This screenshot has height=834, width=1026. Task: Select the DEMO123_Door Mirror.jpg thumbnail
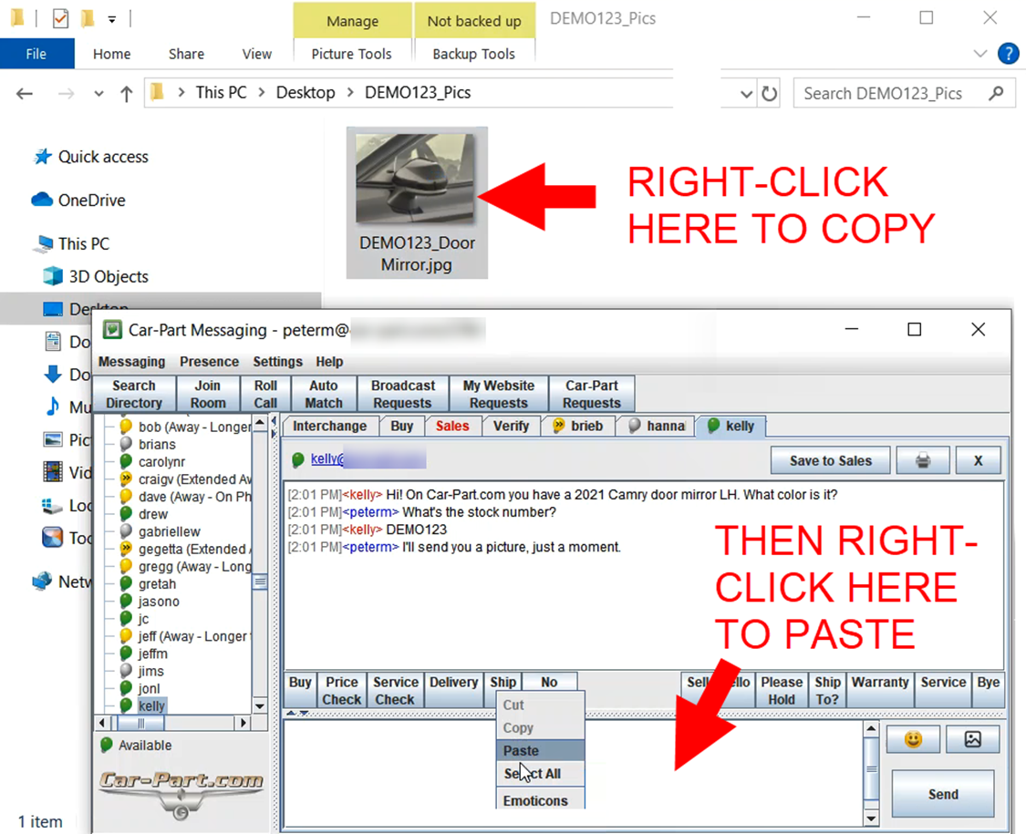(417, 202)
